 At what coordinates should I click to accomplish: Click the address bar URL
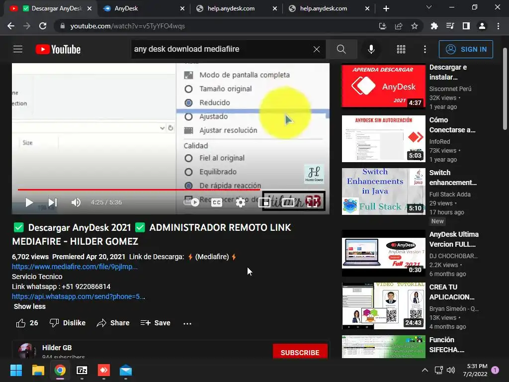[128, 26]
